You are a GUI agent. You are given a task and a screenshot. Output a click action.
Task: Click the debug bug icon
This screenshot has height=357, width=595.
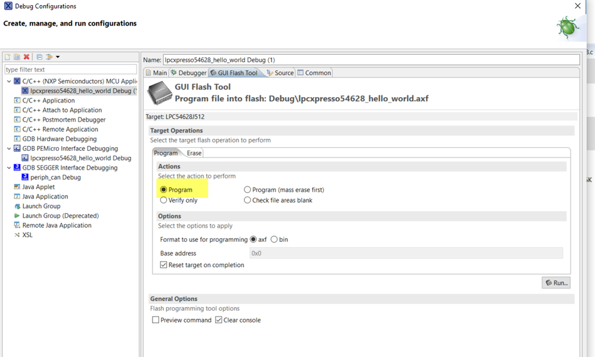click(567, 27)
